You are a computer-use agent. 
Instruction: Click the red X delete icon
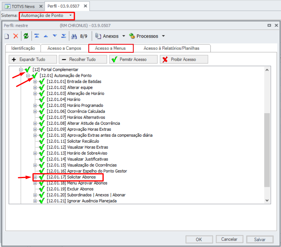click(x=16, y=36)
